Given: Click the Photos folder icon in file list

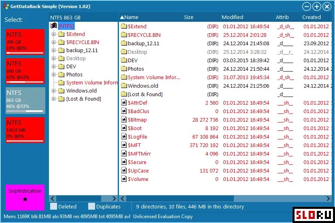Looking at the screenshot, I should coord(124,69).
